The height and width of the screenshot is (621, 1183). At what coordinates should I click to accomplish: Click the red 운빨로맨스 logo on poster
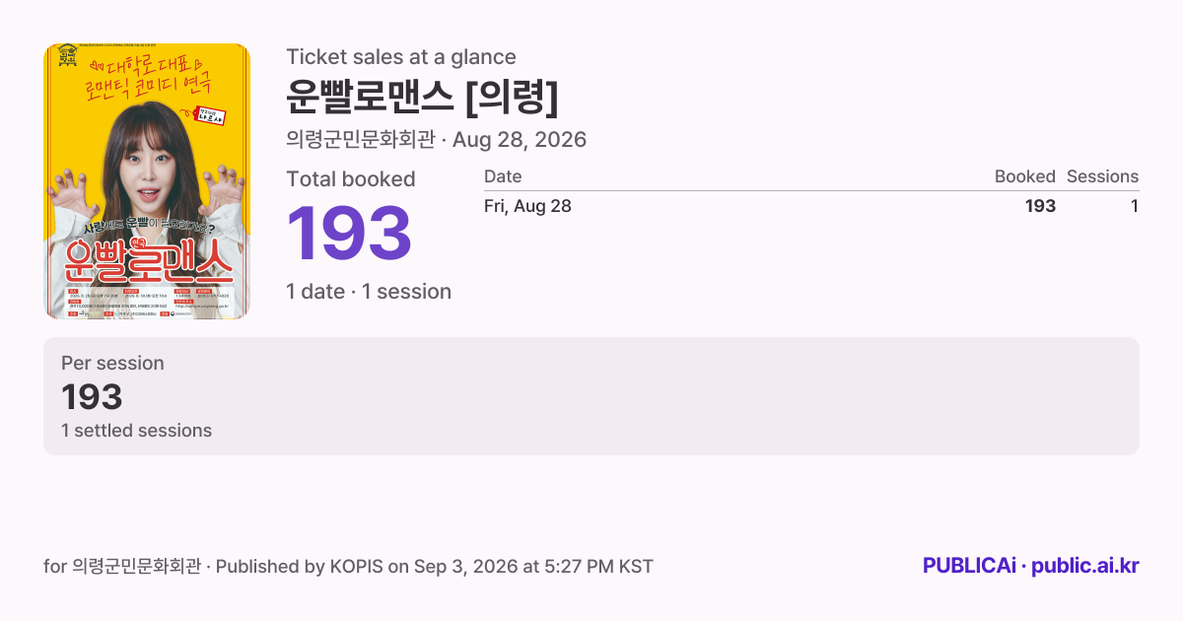148,261
